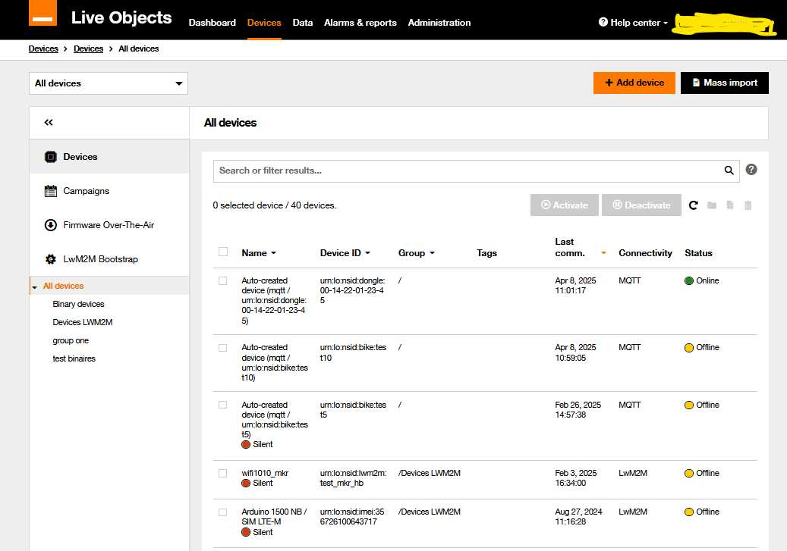Click the second Devices breadcrumb link
The height and width of the screenshot is (551, 787).
point(88,49)
